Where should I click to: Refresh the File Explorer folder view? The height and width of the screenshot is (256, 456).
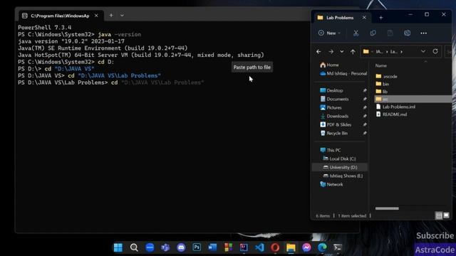coord(435,51)
